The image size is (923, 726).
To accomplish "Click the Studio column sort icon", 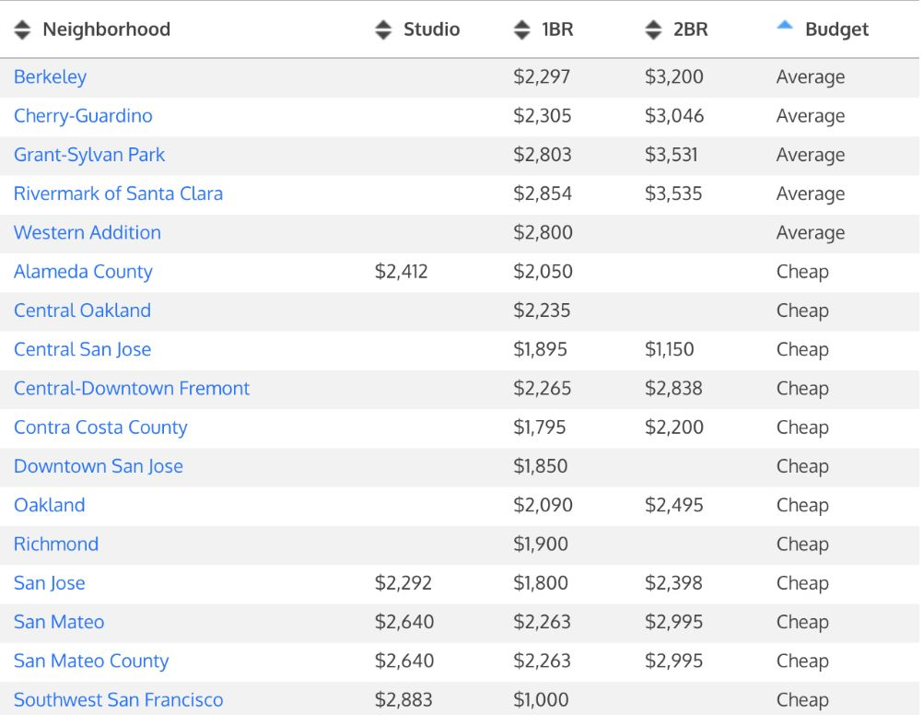I will coord(383,29).
